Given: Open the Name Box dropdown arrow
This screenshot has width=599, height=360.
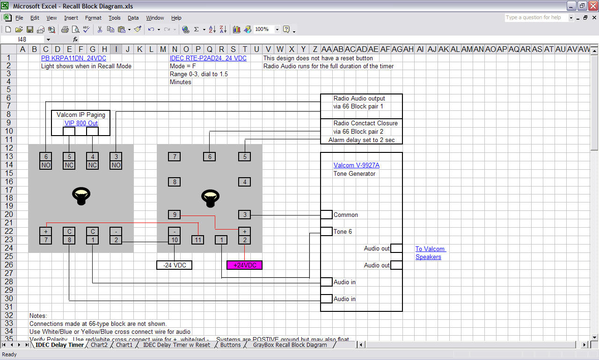Looking at the screenshot, I should 48,40.
